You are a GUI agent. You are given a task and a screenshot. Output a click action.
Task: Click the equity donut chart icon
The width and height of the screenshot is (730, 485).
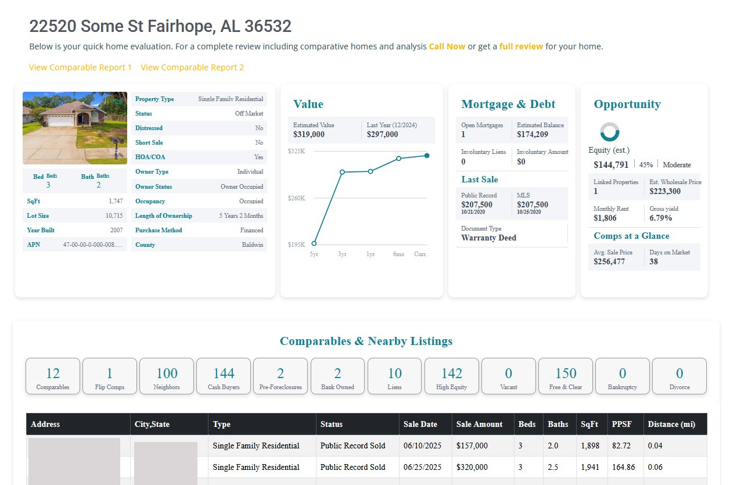pyautogui.click(x=609, y=132)
